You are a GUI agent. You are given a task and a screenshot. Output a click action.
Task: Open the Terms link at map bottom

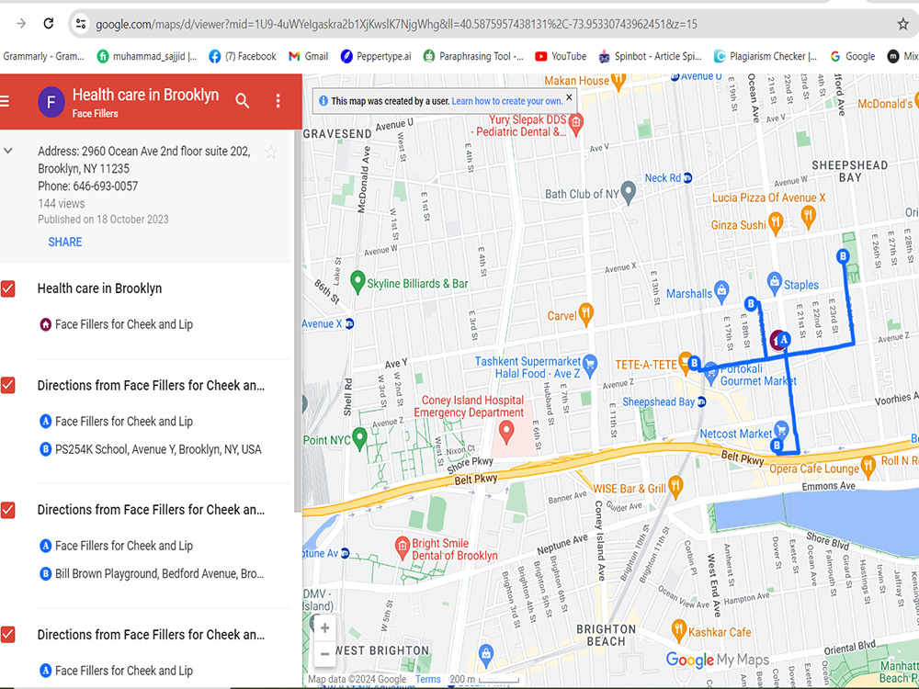(428, 679)
